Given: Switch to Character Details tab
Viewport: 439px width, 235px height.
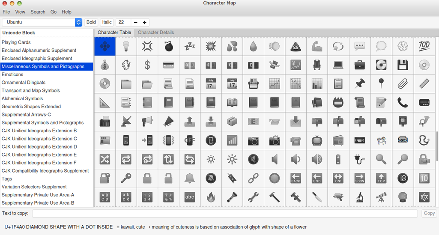Looking at the screenshot, I should (x=155, y=33).
